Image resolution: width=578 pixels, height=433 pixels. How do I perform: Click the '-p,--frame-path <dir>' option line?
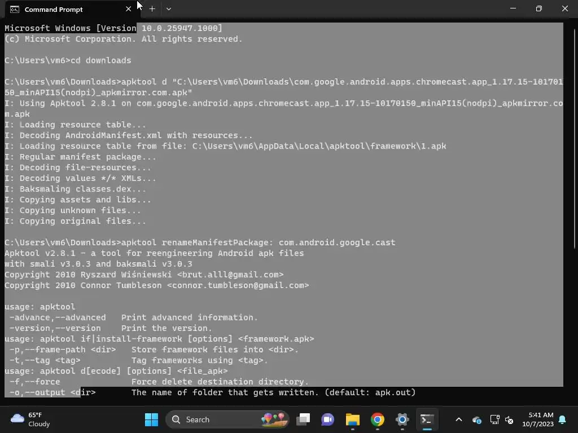click(154, 350)
